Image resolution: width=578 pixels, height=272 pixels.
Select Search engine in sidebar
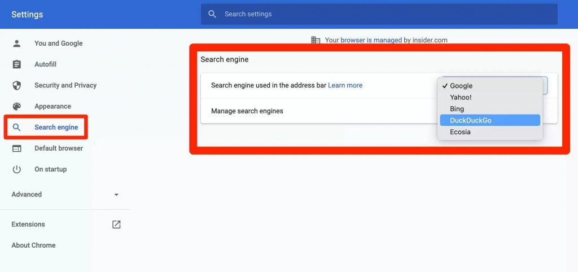56,128
